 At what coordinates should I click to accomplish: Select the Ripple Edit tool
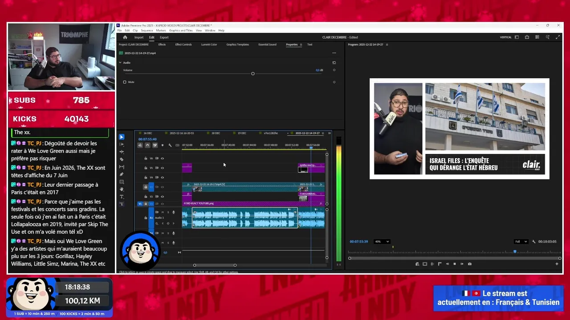(122, 152)
